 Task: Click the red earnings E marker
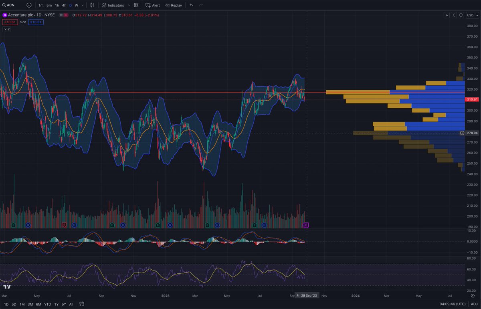tap(65, 225)
